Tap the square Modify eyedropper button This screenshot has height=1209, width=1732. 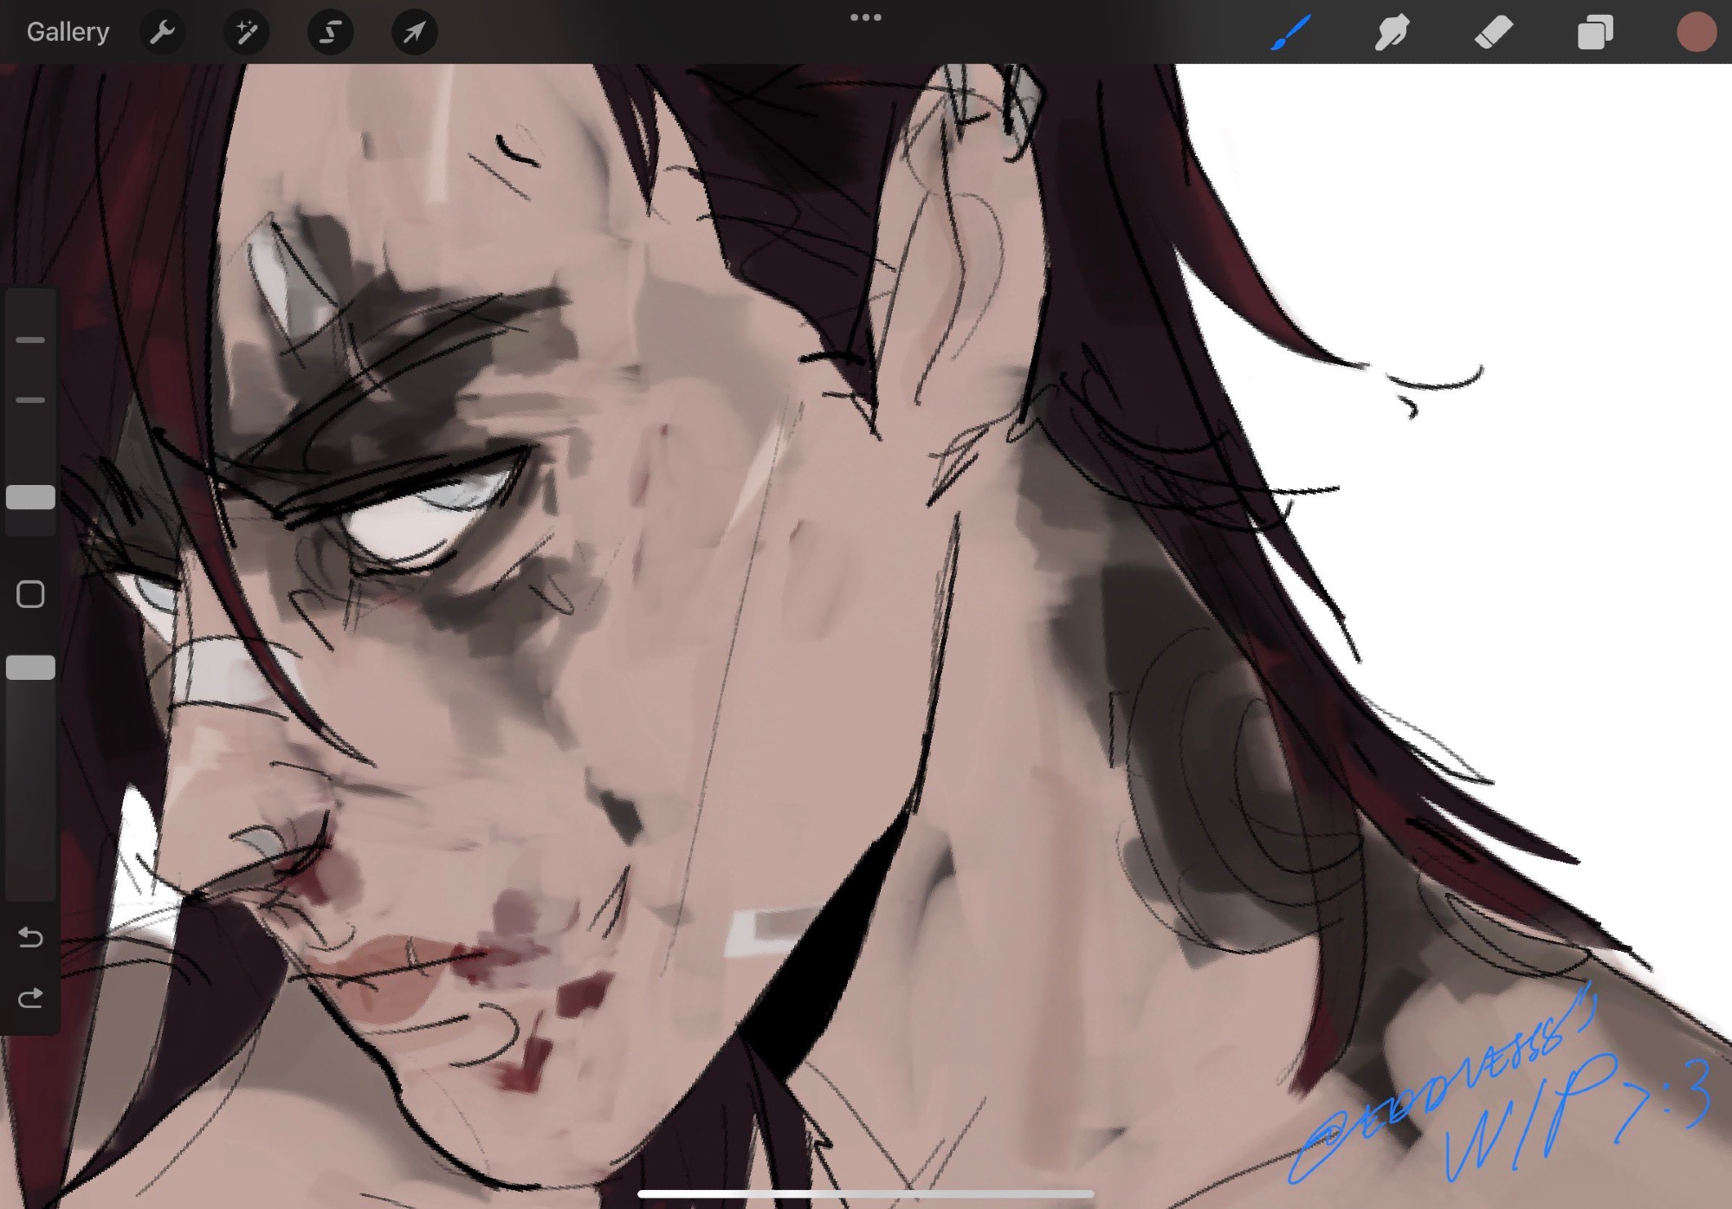tap(30, 594)
